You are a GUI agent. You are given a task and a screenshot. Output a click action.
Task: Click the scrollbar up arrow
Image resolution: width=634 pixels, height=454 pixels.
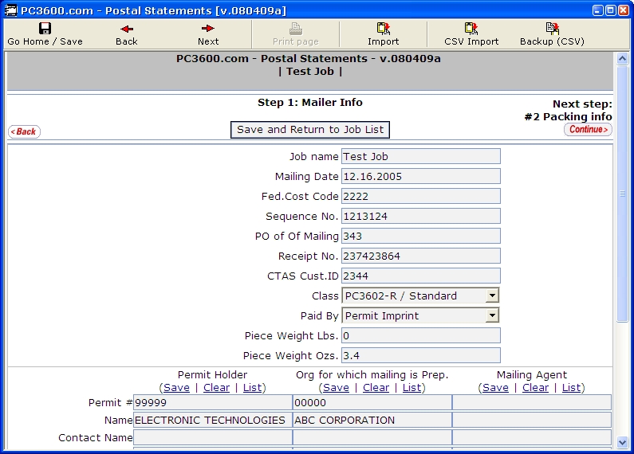click(x=622, y=59)
